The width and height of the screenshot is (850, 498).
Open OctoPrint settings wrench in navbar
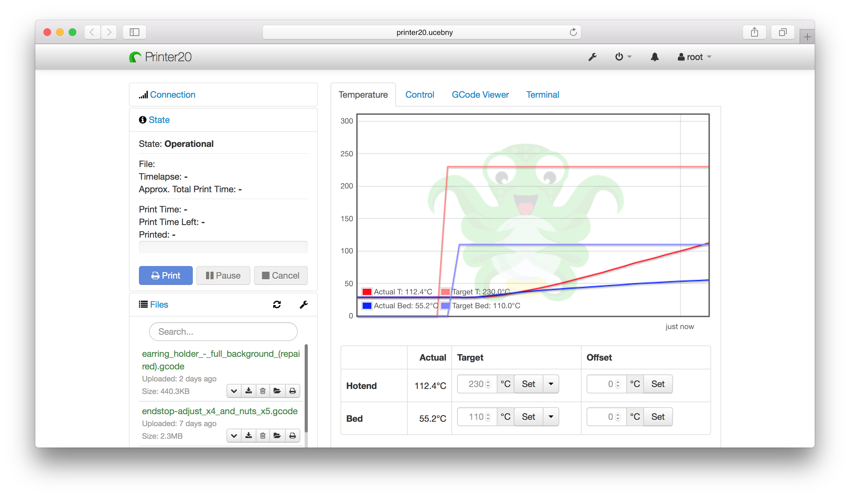coord(592,57)
